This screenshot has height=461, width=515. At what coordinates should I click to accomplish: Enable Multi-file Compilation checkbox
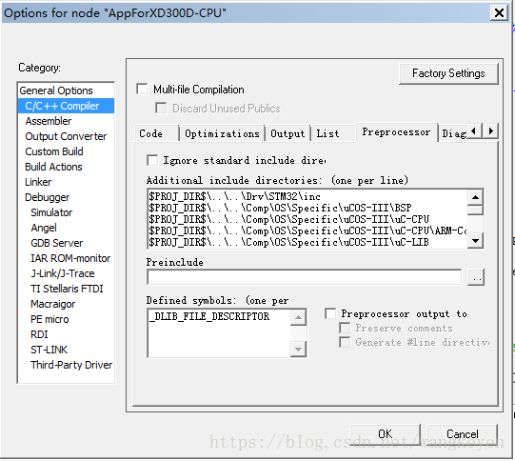point(142,89)
